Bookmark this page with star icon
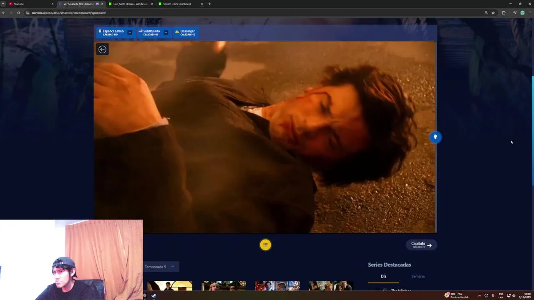534x300 pixels. coord(493,13)
